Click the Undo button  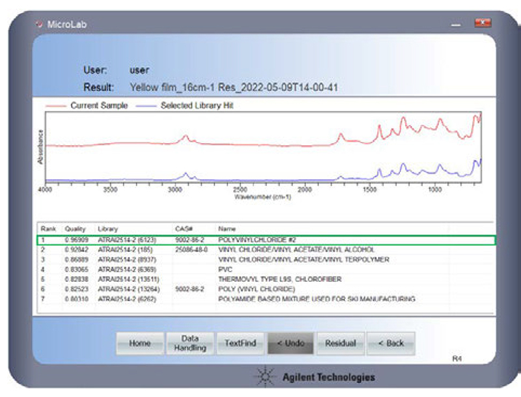coord(290,343)
